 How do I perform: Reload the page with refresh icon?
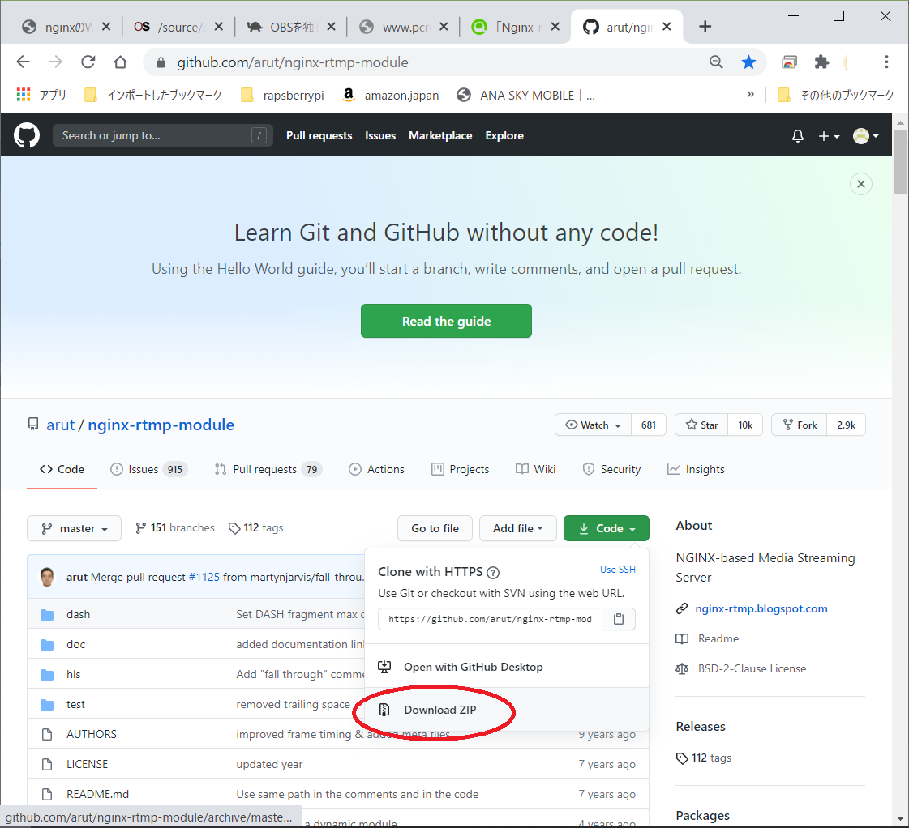88,62
